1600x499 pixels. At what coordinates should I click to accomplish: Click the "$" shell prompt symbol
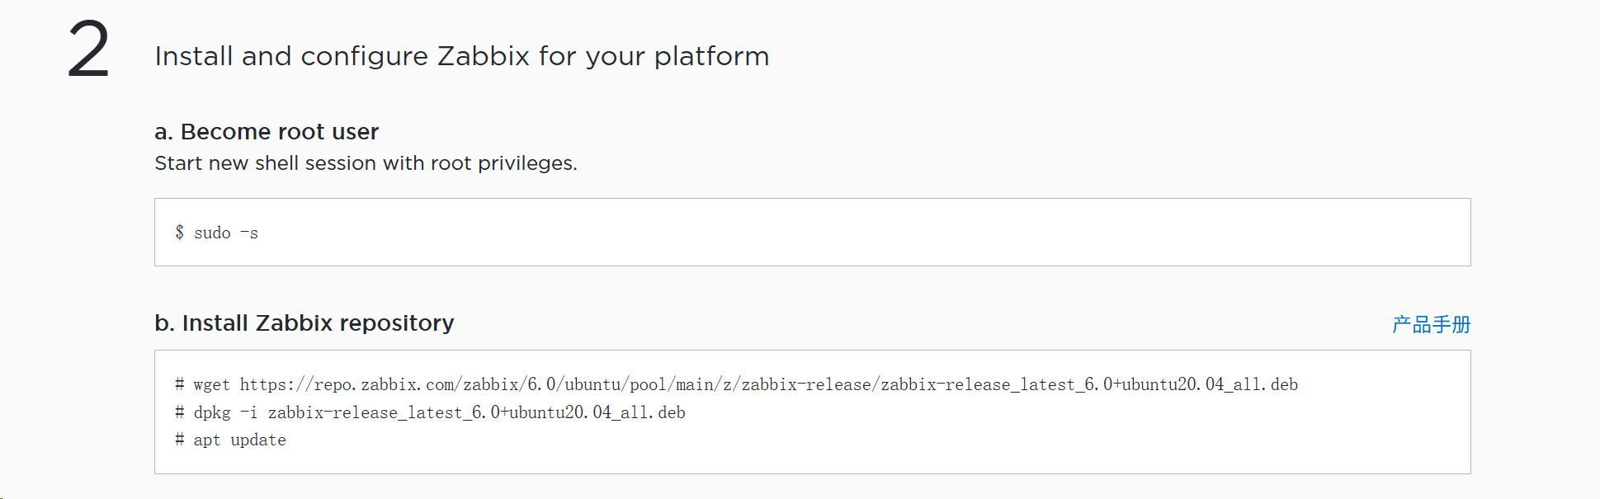(x=179, y=233)
